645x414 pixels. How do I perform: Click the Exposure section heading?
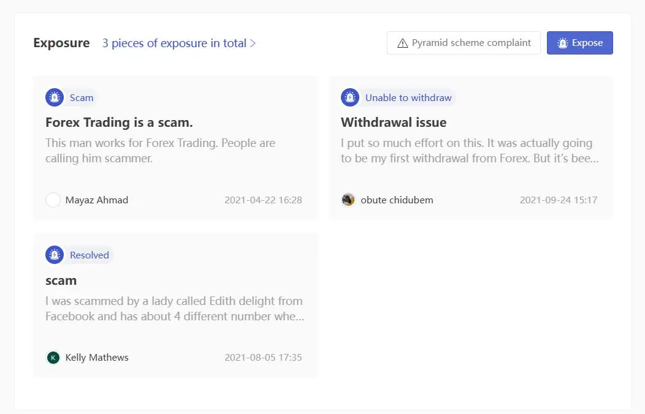[x=61, y=43]
